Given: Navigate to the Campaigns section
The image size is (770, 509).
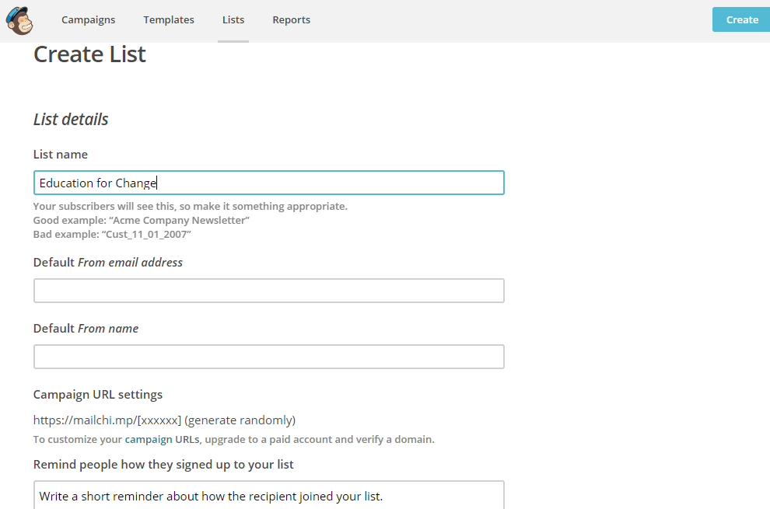Looking at the screenshot, I should pyautogui.click(x=88, y=19).
